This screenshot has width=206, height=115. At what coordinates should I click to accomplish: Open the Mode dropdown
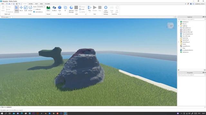coord(41,7)
